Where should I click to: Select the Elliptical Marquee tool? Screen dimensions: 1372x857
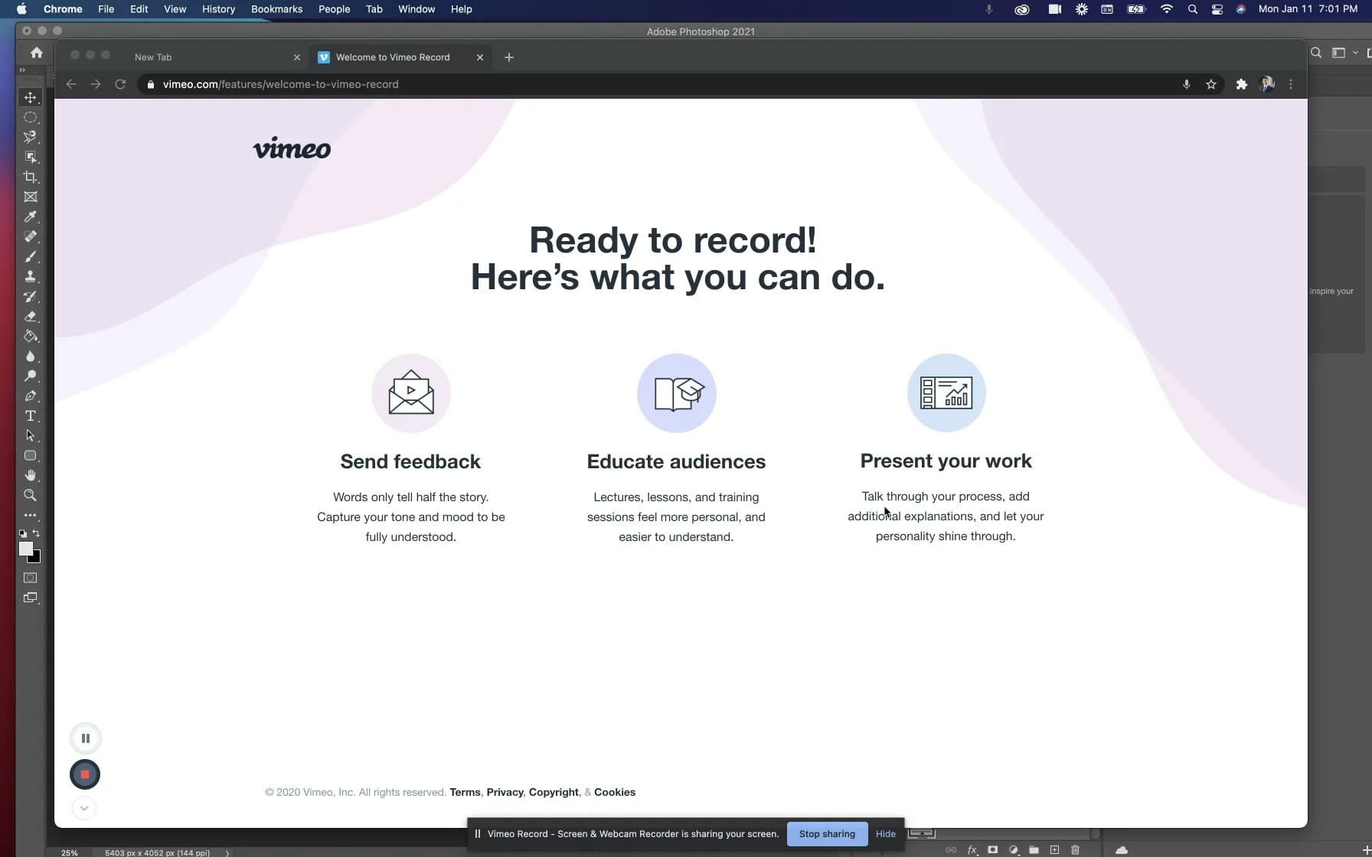(x=31, y=117)
